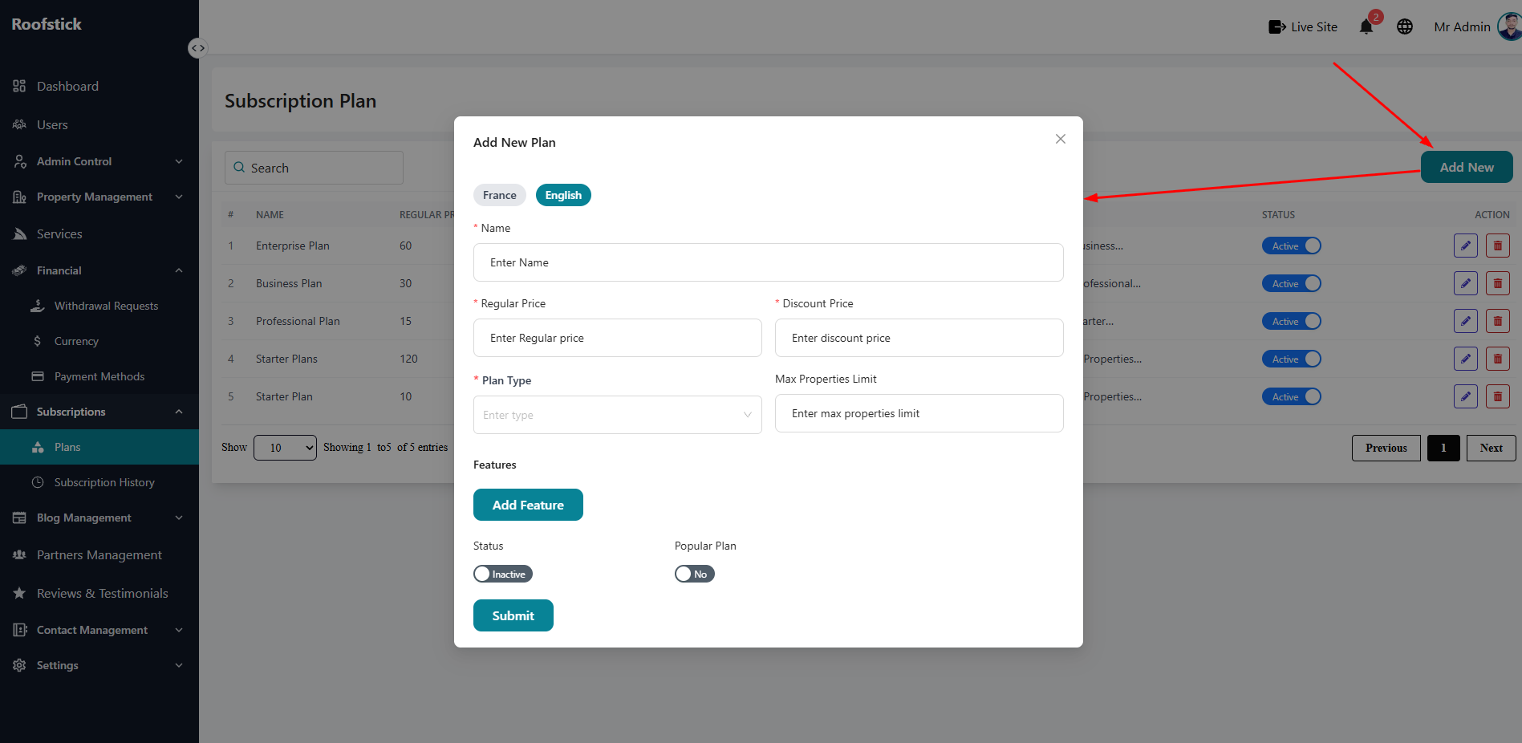
Task: Click the globe language icon
Action: pyautogui.click(x=1405, y=27)
